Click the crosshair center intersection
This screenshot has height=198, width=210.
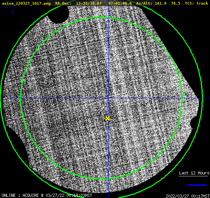coord(108,98)
